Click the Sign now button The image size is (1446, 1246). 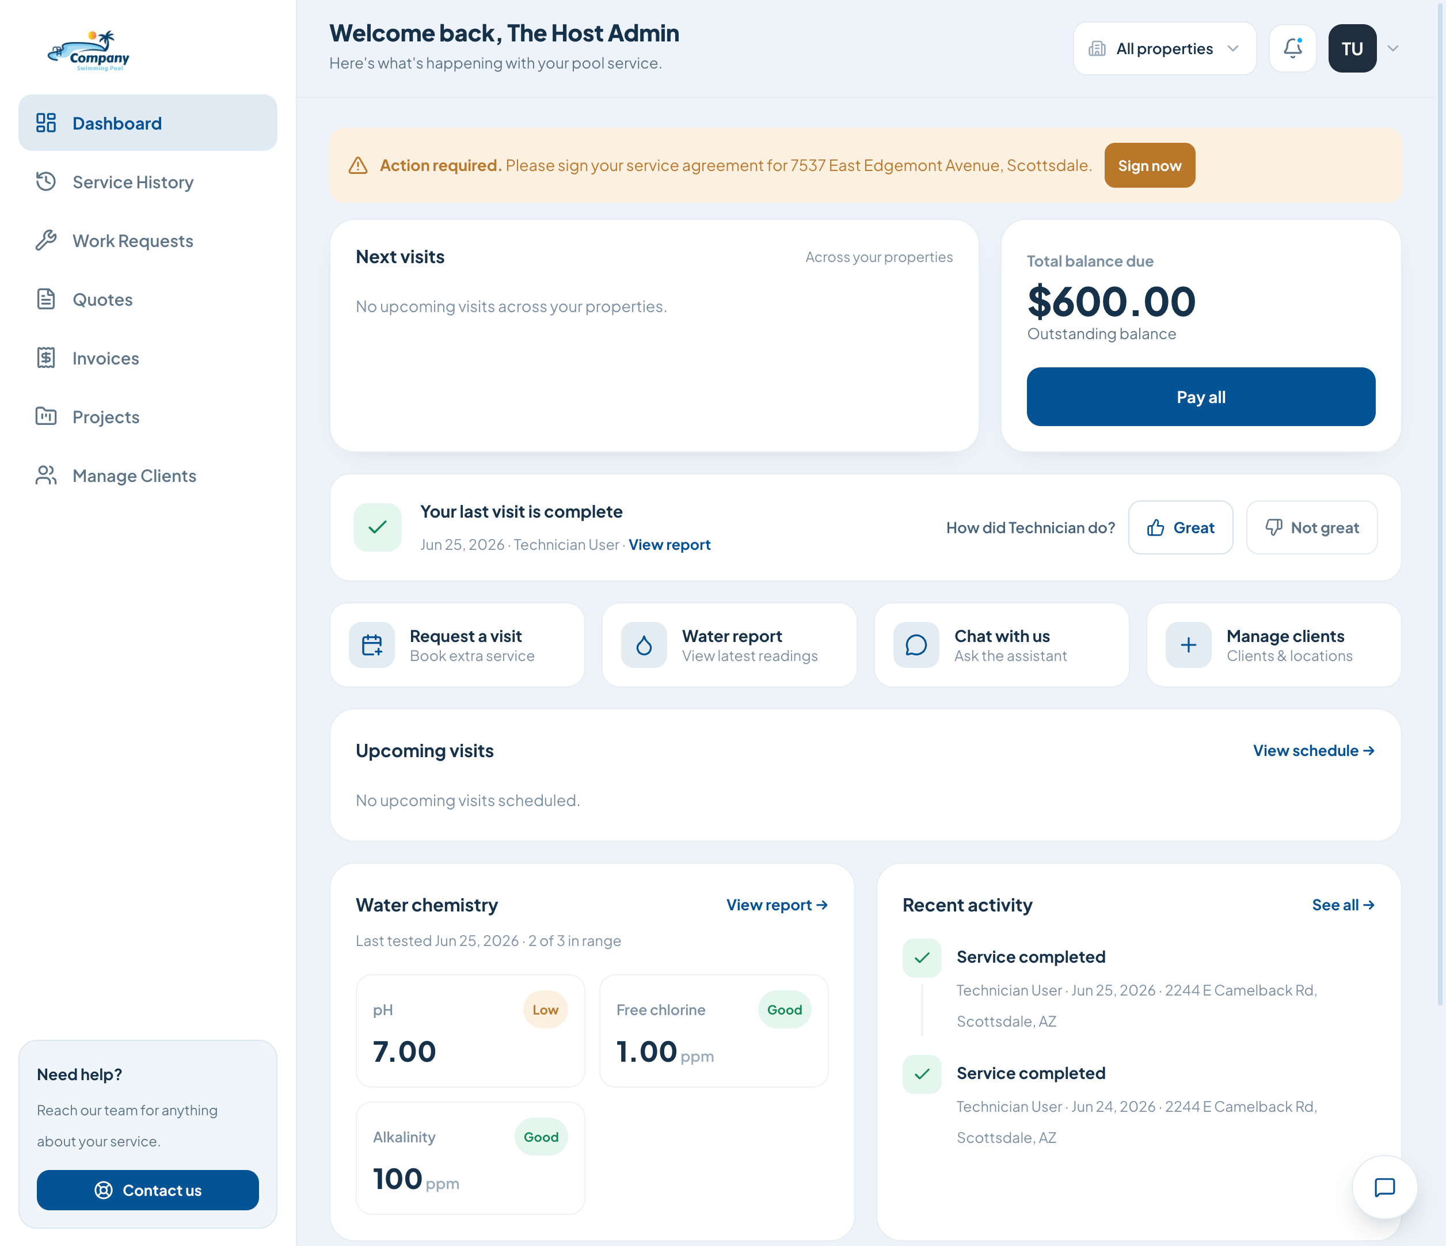(1150, 165)
